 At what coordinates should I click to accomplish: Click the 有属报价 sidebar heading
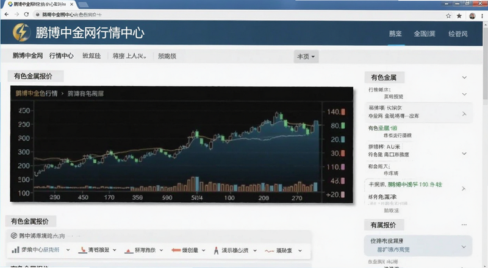tap(384, 225)
